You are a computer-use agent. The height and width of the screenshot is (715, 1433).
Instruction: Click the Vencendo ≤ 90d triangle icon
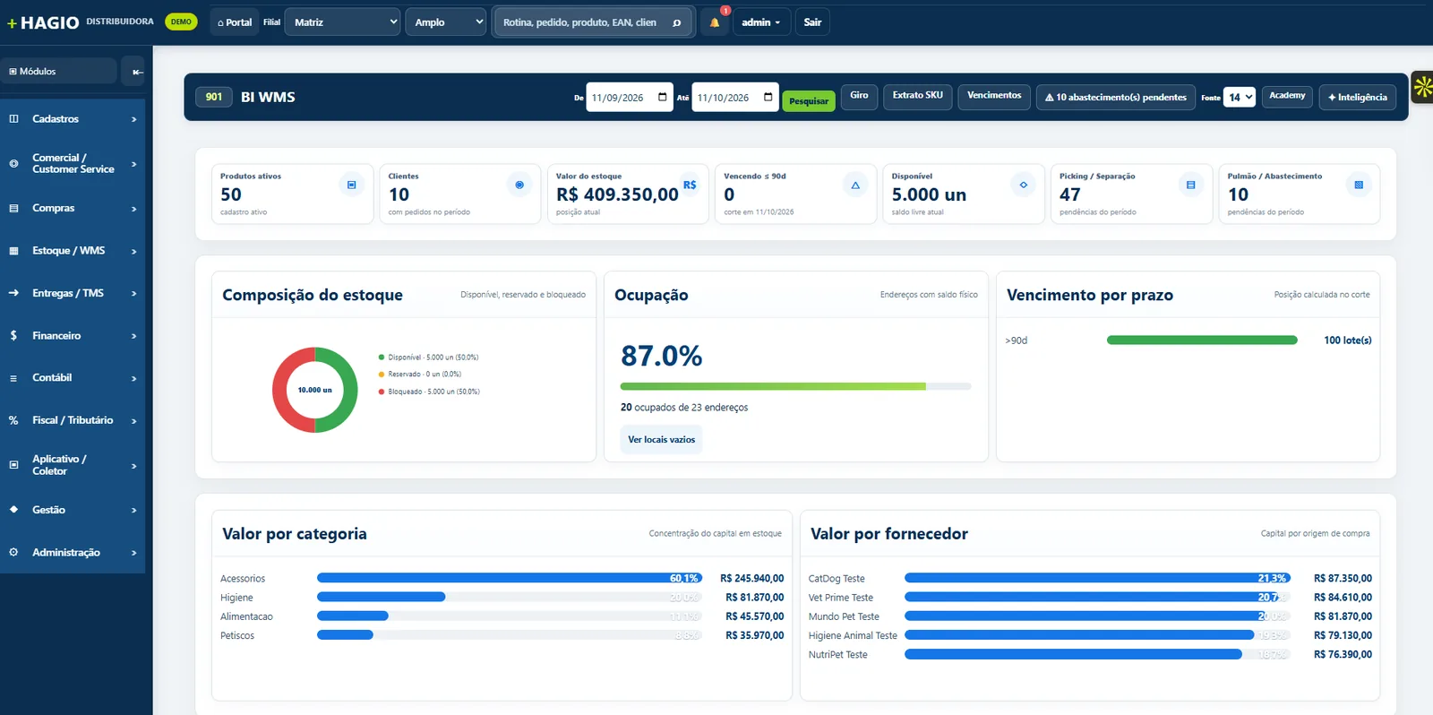tap(855, 185)
